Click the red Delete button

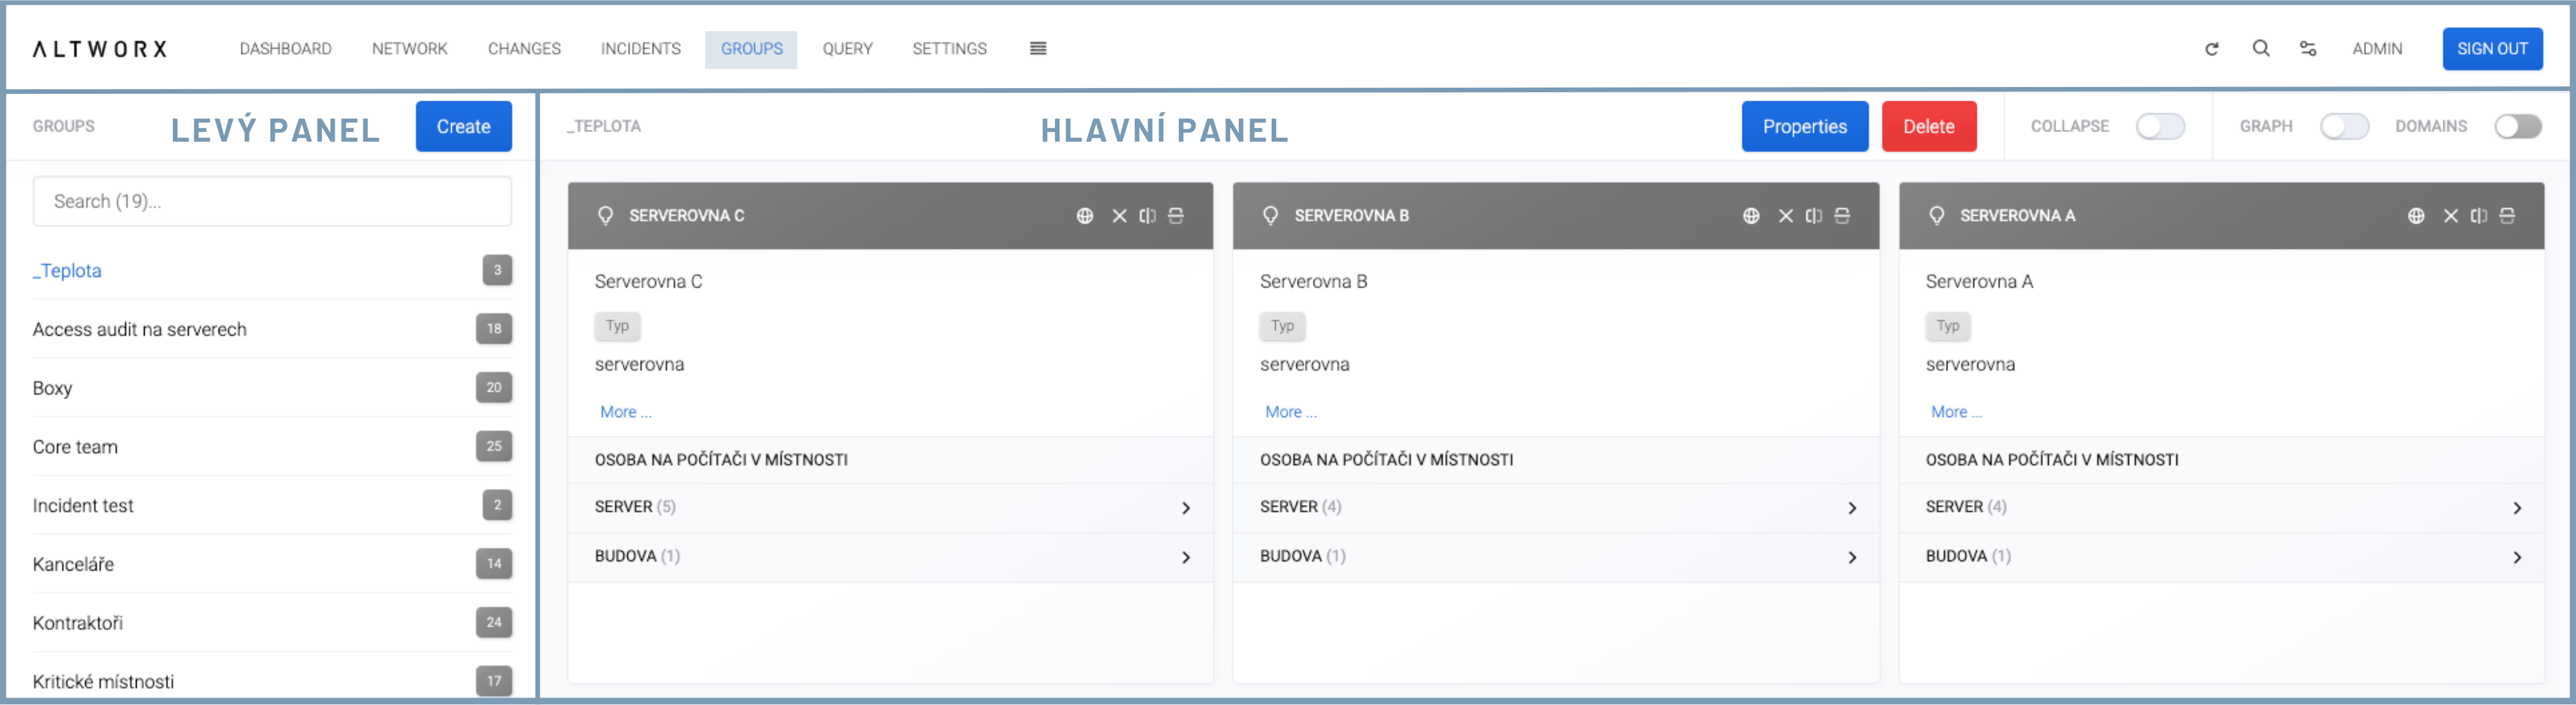coord(1928,127)
